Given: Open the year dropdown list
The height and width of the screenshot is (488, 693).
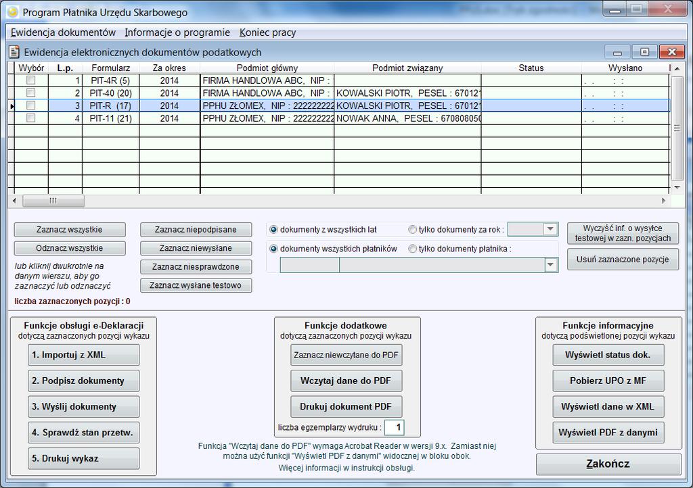Looking at the screenshot, I should (x=550, y=229).
